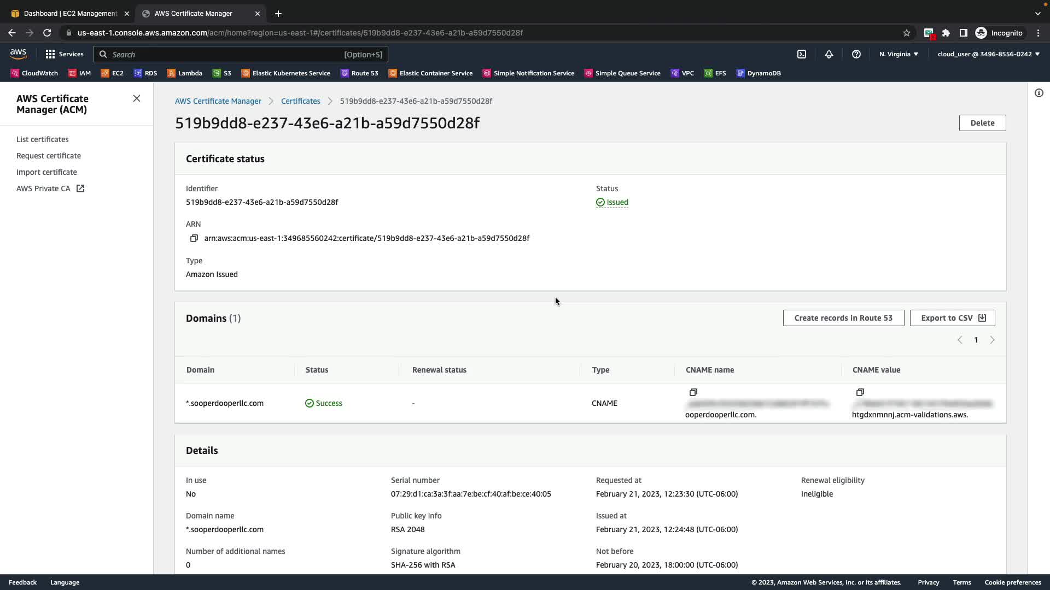Copy the CNAME value record
This screenshot has height=590, width=1050.
[860, 392]
